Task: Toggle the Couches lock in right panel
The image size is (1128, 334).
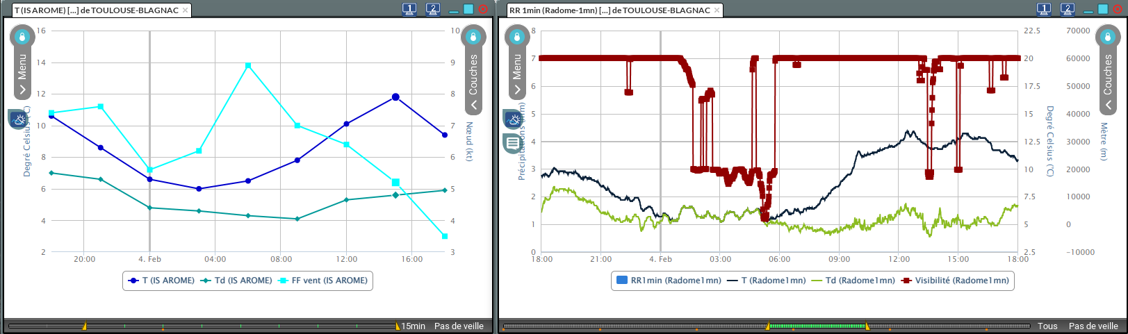Action: [x=1108, y=37]
